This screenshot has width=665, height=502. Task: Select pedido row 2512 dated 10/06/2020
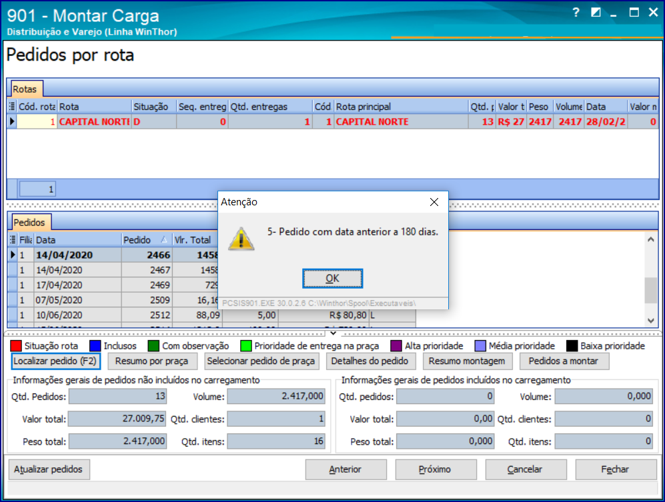click(211, 315)
